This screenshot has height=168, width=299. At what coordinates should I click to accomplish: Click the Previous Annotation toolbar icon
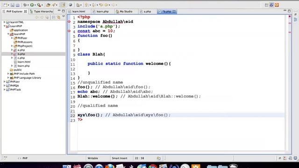point(94,5)
